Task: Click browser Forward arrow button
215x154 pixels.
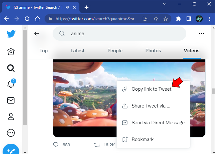Action: pyautogui.click(x=17, y=19)
